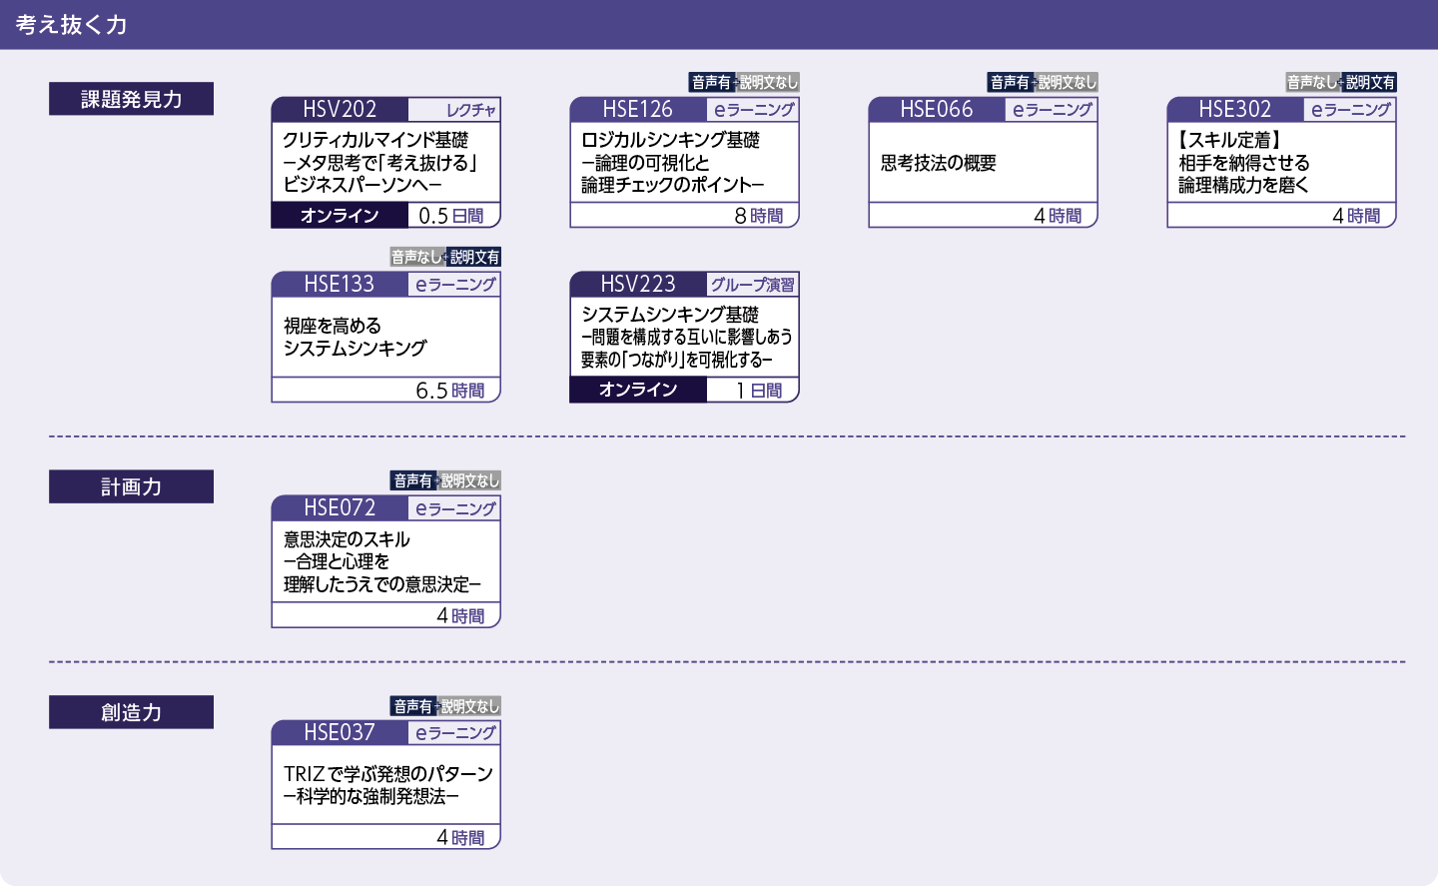Click the 説明文有 tag above HSE302
The image size is (1438, 886).
[1370, 82]
